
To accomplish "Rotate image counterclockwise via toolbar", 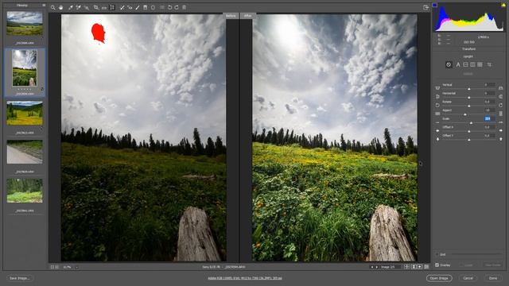I will [169, 7].
